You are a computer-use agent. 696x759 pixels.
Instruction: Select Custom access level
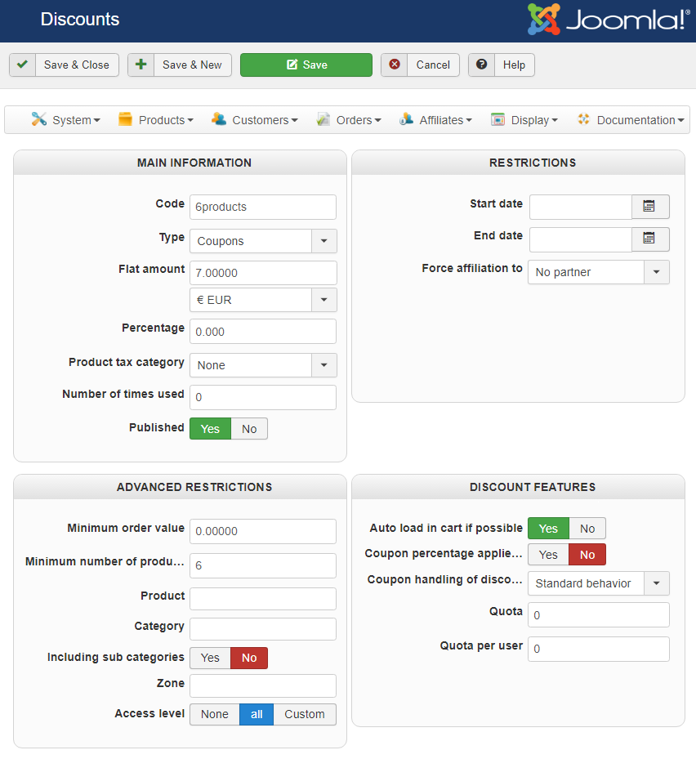pyautogui.click(x=305, y=714)
